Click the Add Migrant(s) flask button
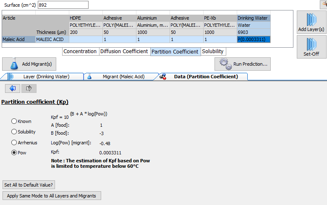Image resolution: width=327 pixels, height=205 pixels. (x=29, y=64)
